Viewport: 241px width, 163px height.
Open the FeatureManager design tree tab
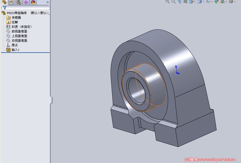pos(4,2)
